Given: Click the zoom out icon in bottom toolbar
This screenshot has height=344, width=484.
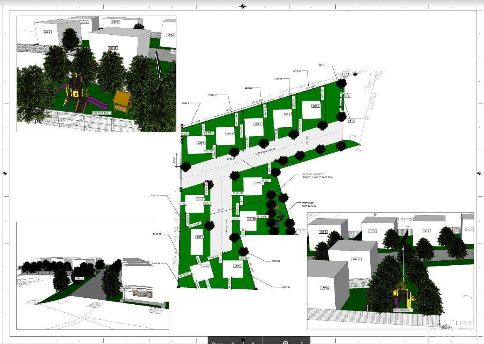Looking at the screenshot, I should (286, 342).
